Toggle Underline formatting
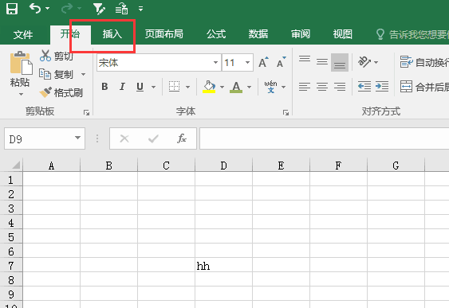Image resolution: width=449 pixels, height=308 pixels. (x=140, y=87)
